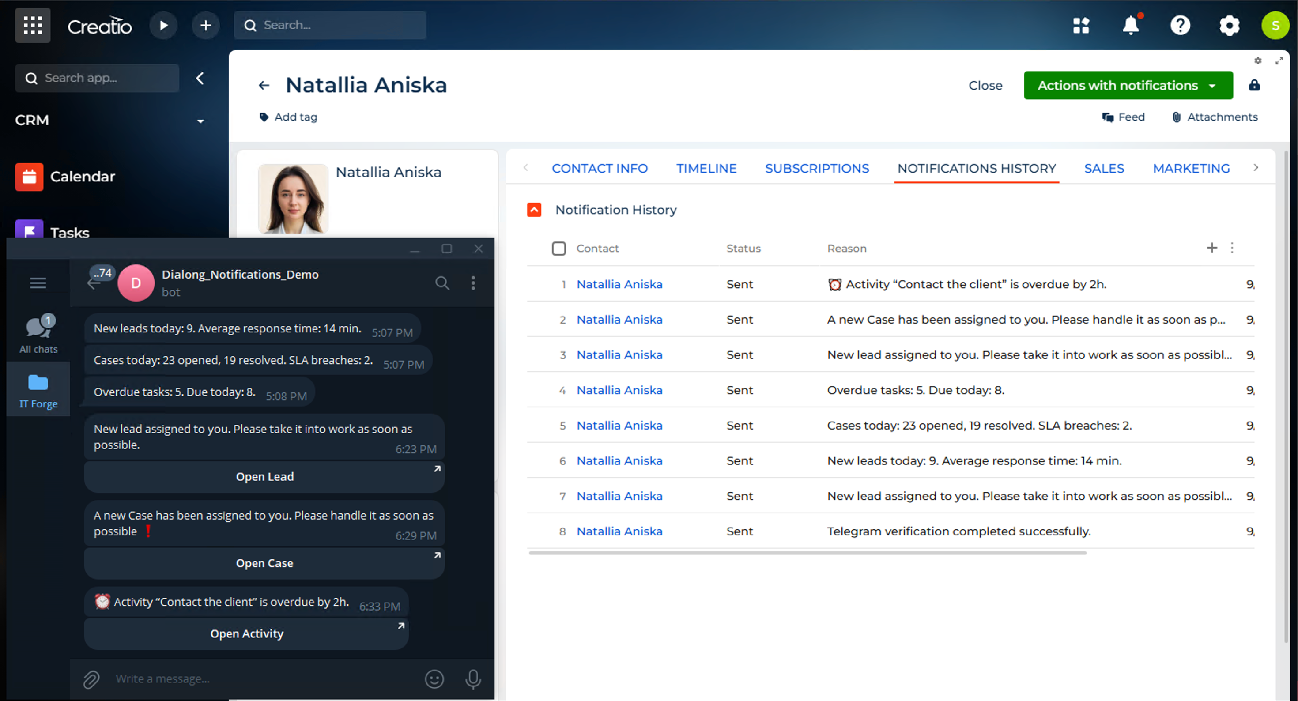Click Natallia Aniska link in row 4

pyautogui.click(x=619, y=390)
